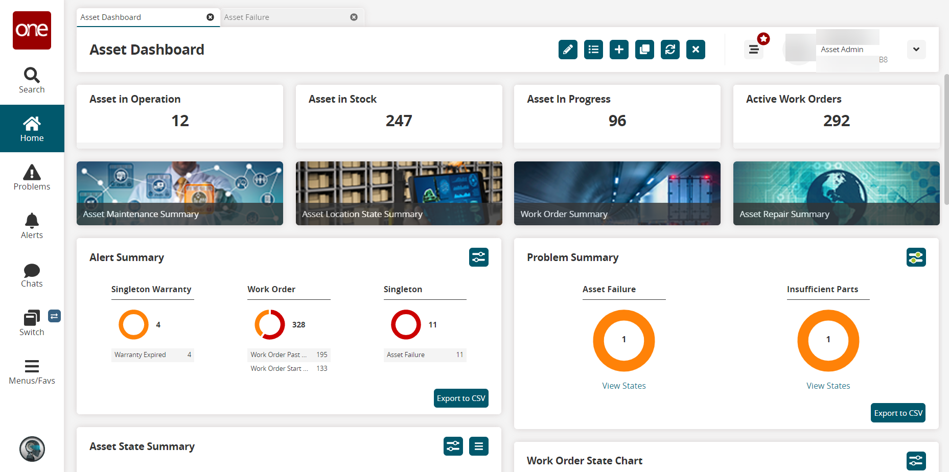
Task: Open Problems from the sidebar
Action: click(x=32, y=177)
